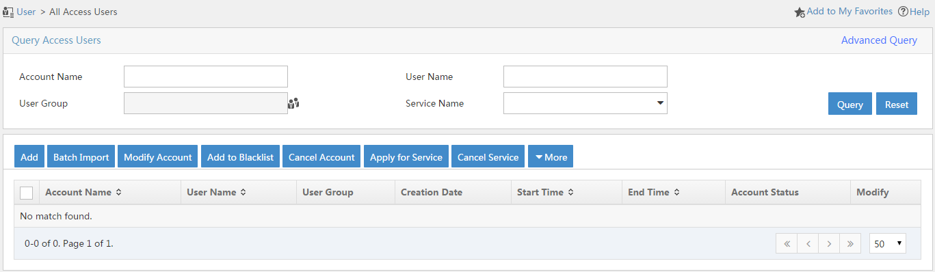Focus the Account Name input field

(x=206, y=77)
